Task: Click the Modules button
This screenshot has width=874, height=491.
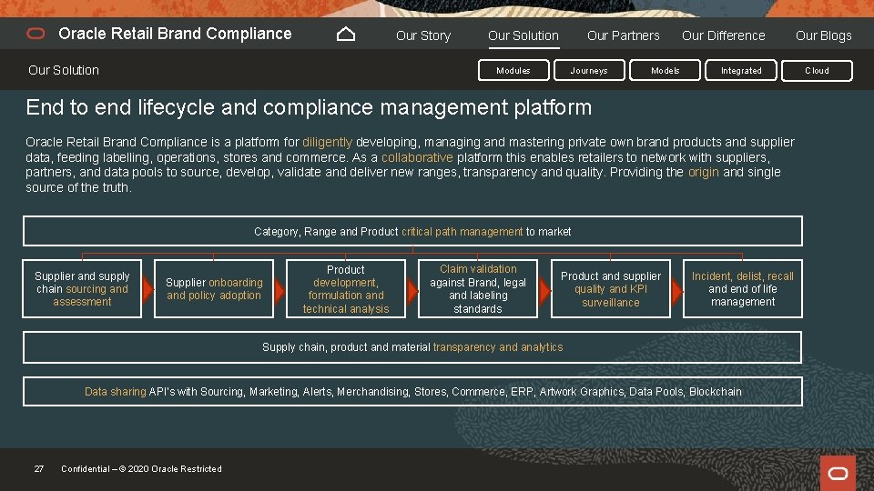Action: (x=513, y=71)
